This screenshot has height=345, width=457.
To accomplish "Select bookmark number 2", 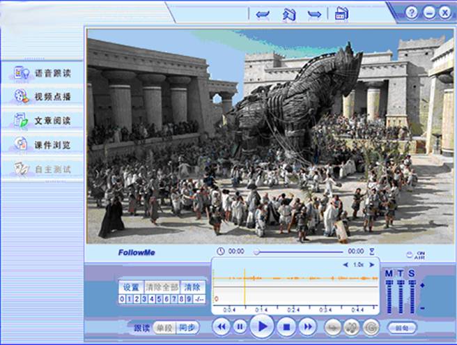I will click(x=137, y=299).
